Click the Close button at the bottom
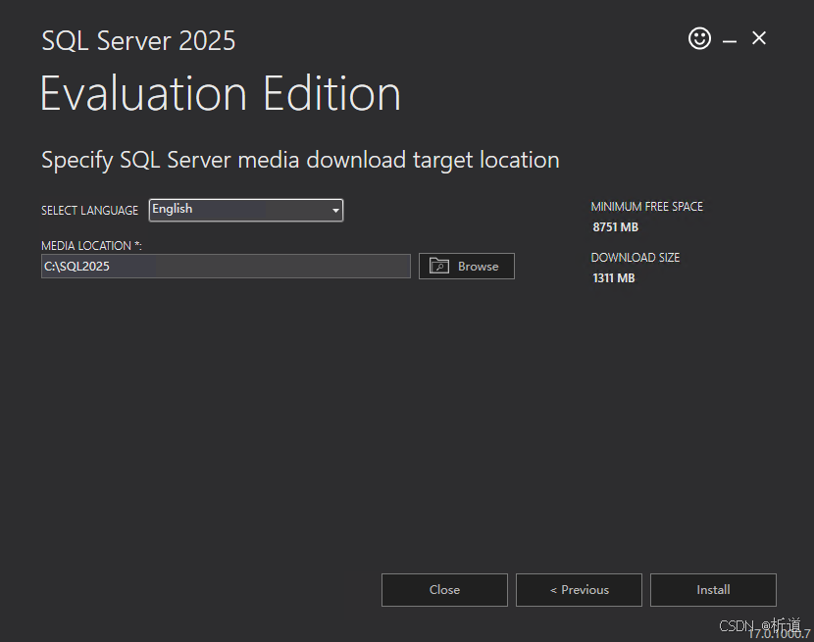Viewport: 814px width, 642px height. pos(444,590)
